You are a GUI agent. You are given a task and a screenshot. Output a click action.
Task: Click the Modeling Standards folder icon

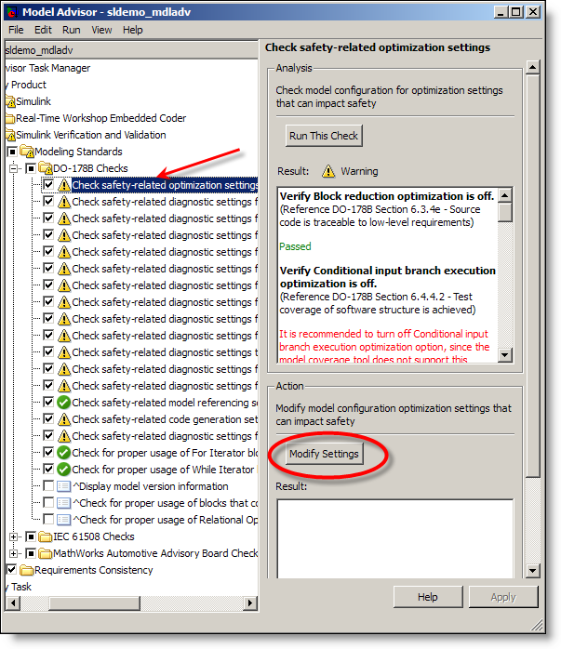[x=27, y=152]
